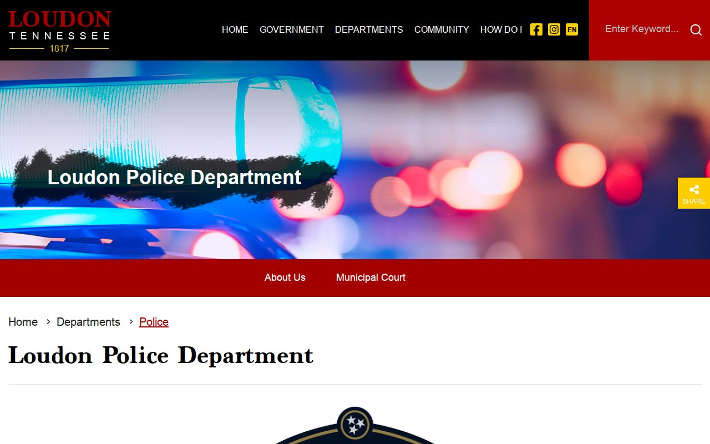The image size is (710, 444).
Task: Click the search magnifier icon
Action: 696,30
